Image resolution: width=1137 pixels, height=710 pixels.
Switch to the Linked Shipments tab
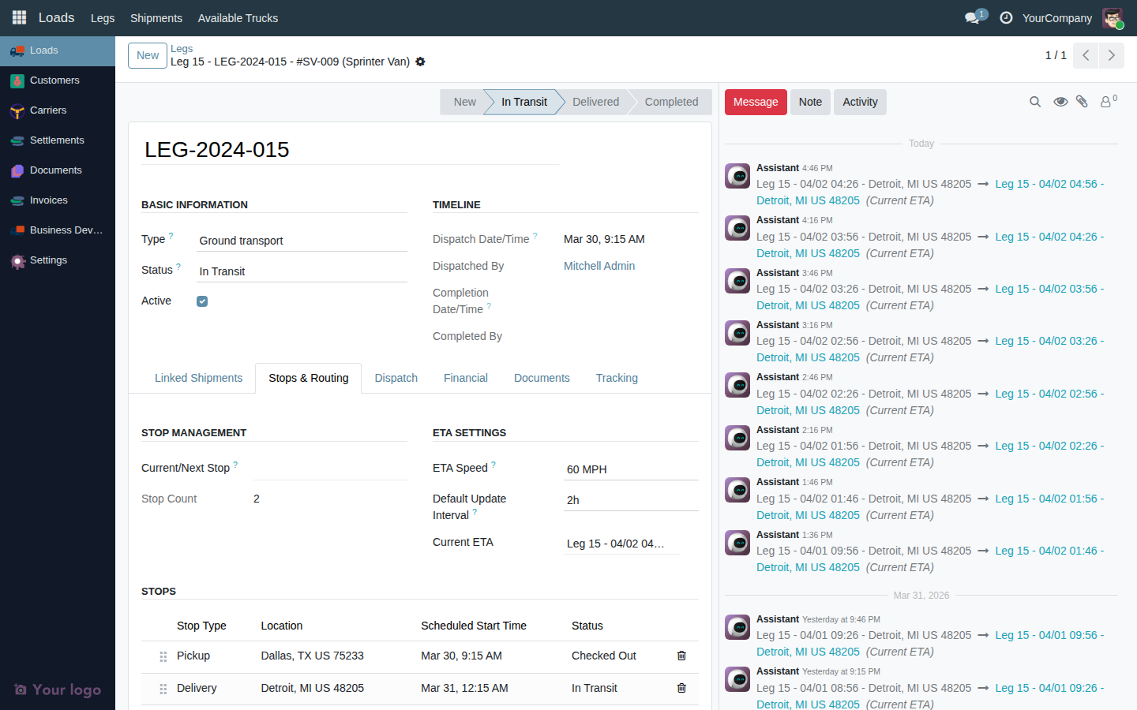pyautogui.click(x=198, y=378)
